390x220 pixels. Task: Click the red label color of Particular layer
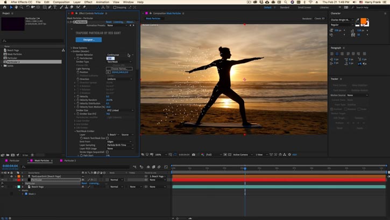(19, 180)
